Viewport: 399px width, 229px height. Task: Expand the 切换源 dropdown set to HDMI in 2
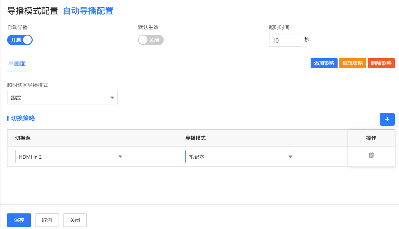[x=70, y=157]
